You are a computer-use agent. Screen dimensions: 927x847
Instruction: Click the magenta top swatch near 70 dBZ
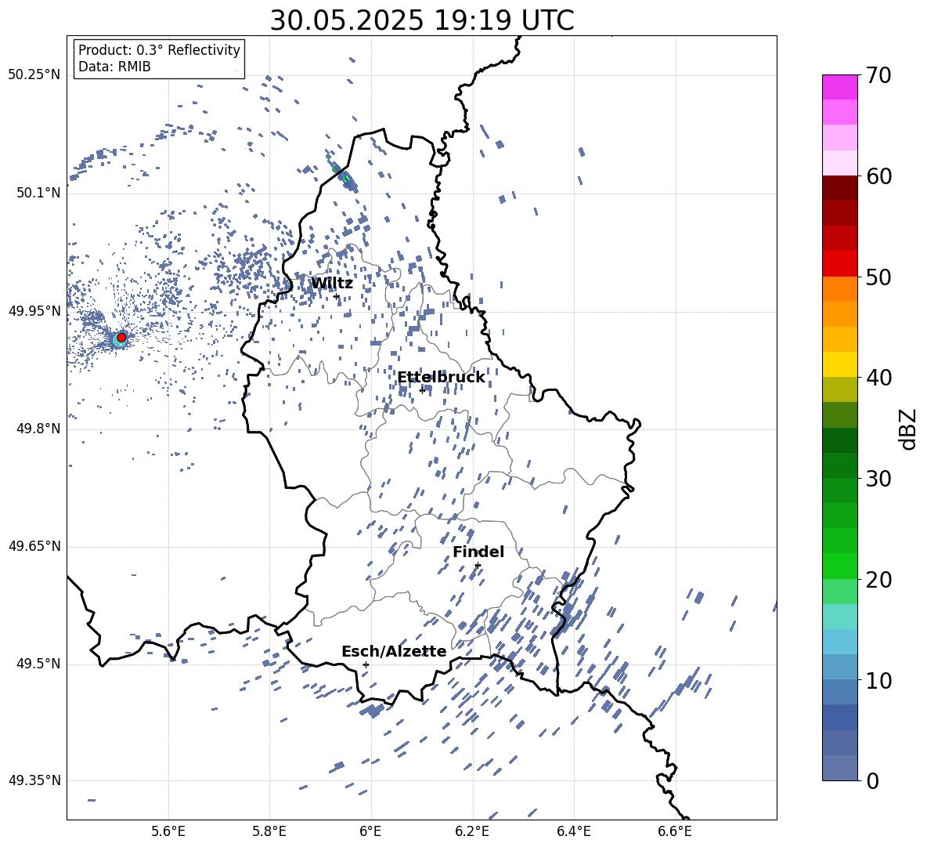click(x=839, y=87)
